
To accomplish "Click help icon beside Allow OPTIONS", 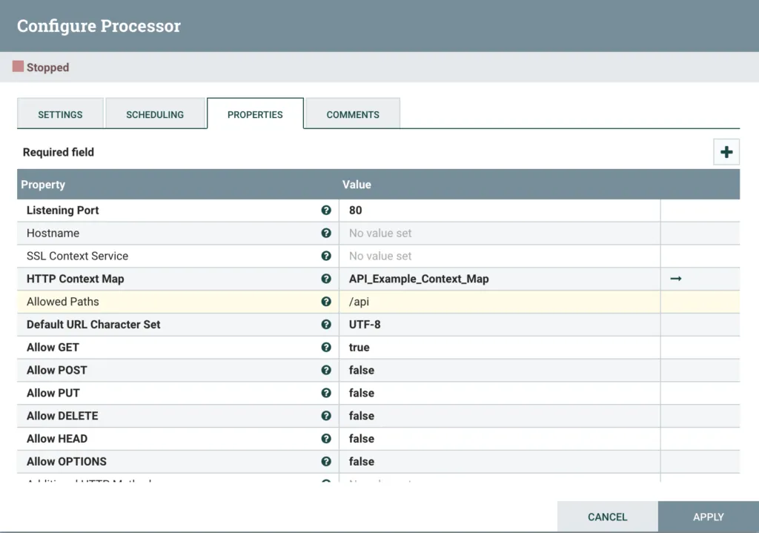I will (x=326, y=461).
